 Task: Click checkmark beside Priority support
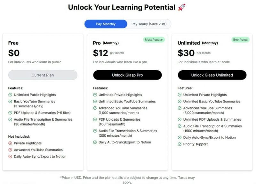(180, 144)
